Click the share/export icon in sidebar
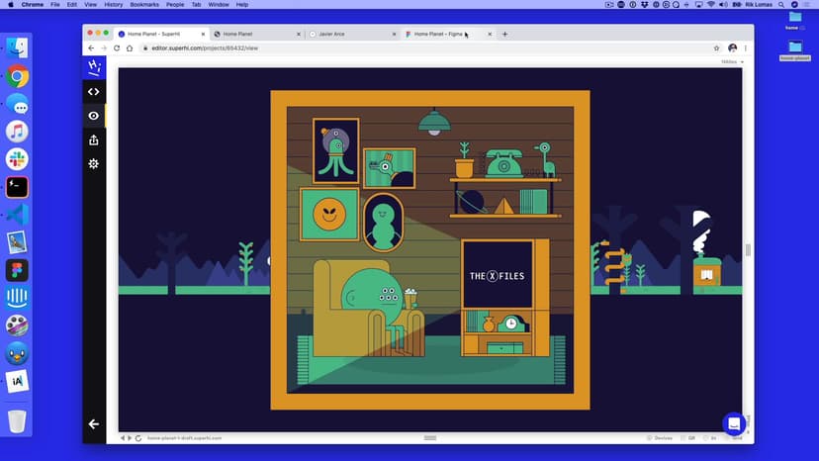The image size is (819, 461). 94,139
